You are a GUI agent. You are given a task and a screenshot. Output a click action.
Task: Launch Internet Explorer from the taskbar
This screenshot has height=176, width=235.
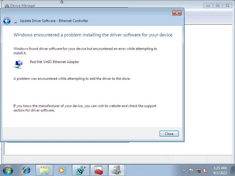click(26, 170)
